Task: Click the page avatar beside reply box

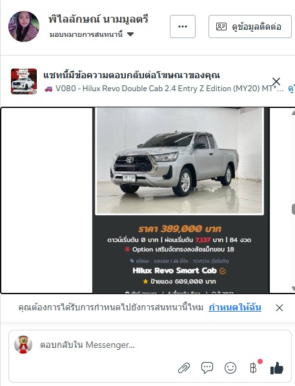Action: [23, 345]
